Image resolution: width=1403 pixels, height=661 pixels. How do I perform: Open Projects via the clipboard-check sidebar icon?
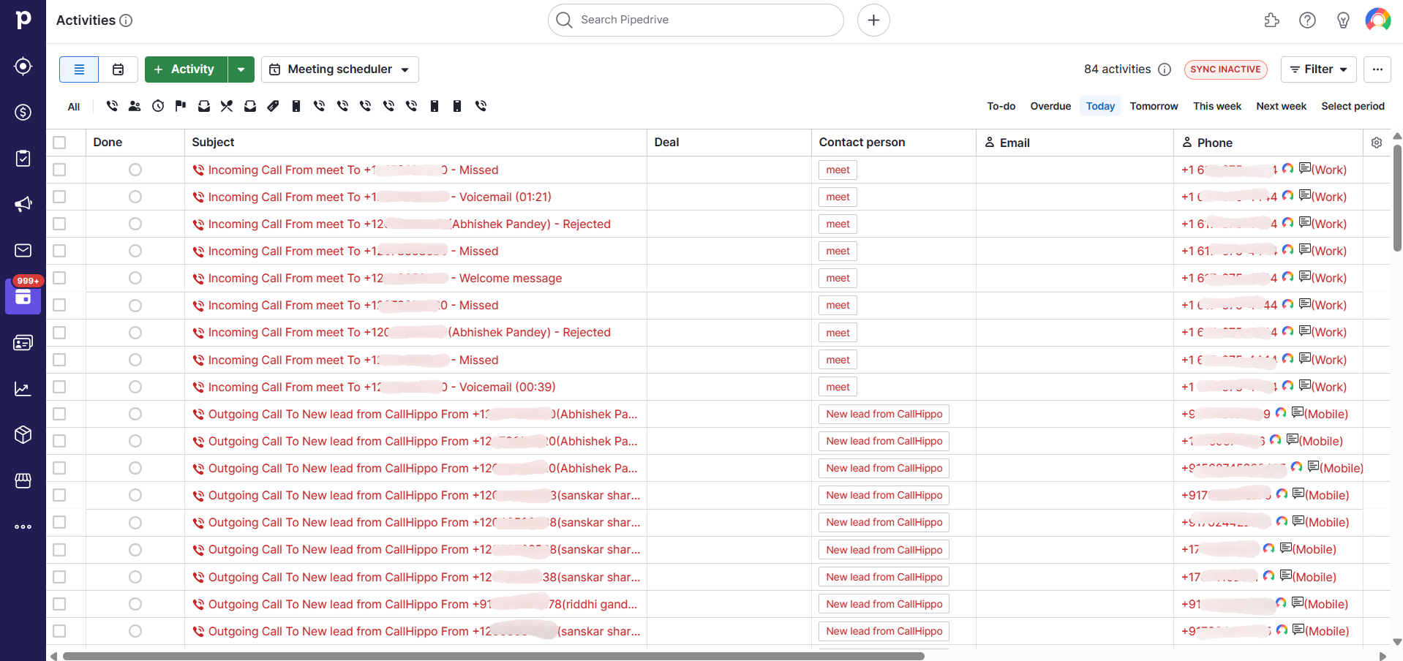click(x=23, y=159)
